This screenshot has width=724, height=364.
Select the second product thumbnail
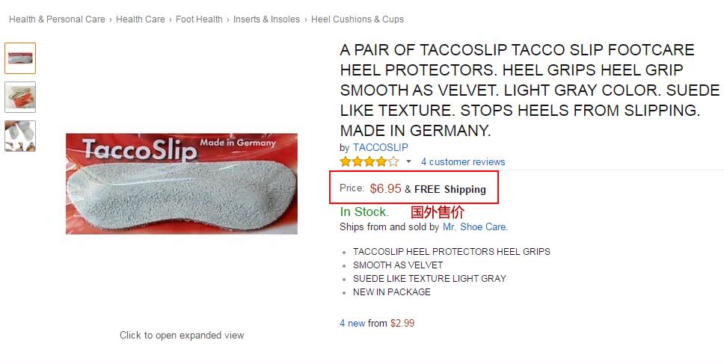click(20, 97)
